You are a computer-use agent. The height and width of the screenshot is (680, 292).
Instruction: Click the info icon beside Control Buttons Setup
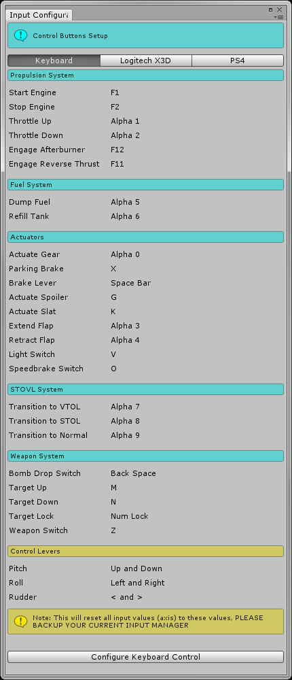coord(20,35)
